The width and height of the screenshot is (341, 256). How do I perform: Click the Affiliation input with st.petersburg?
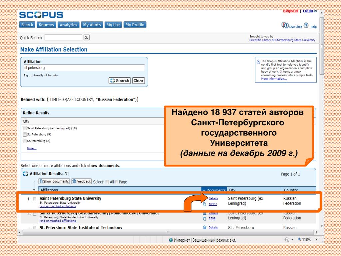(x=84, y=68)
